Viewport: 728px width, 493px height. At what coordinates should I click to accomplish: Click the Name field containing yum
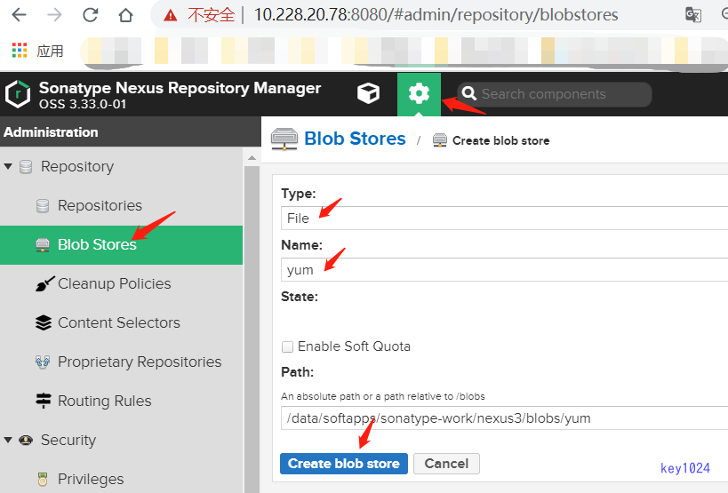coord(504,269)
